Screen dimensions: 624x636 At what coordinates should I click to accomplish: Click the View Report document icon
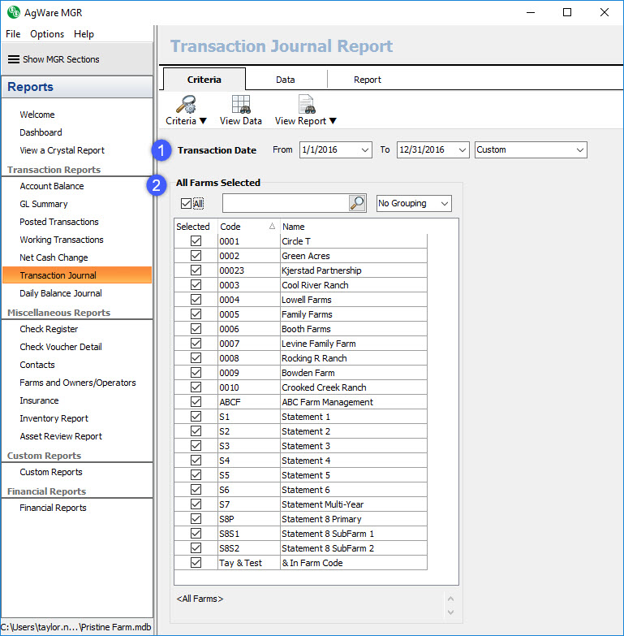[306, 104]
